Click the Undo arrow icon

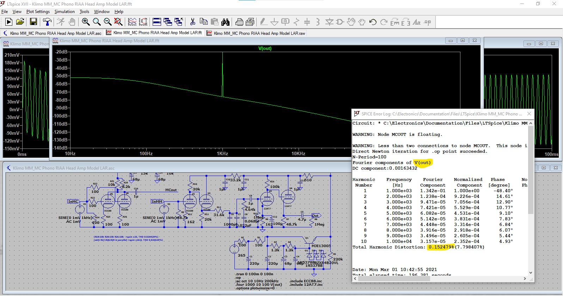pyautogui.click(x=373, y=22)
